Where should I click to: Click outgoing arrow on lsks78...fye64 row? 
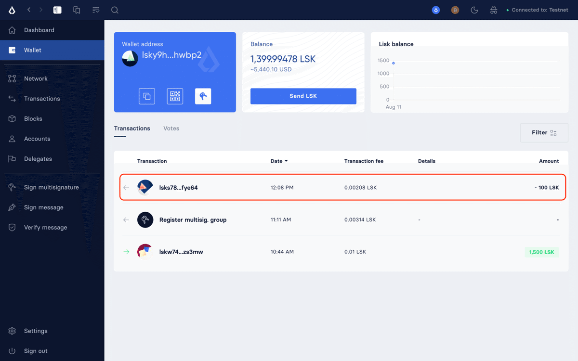pos(126,188)
